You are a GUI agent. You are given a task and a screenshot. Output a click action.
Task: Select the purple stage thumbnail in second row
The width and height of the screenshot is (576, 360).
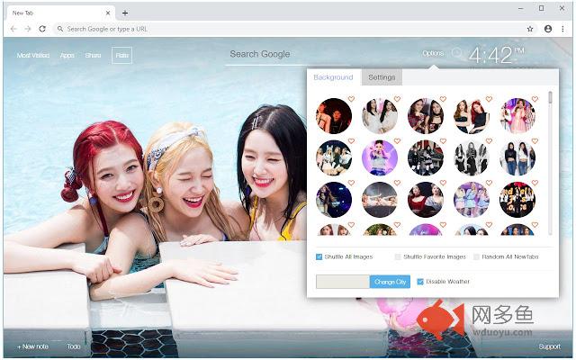click(380, 158)
